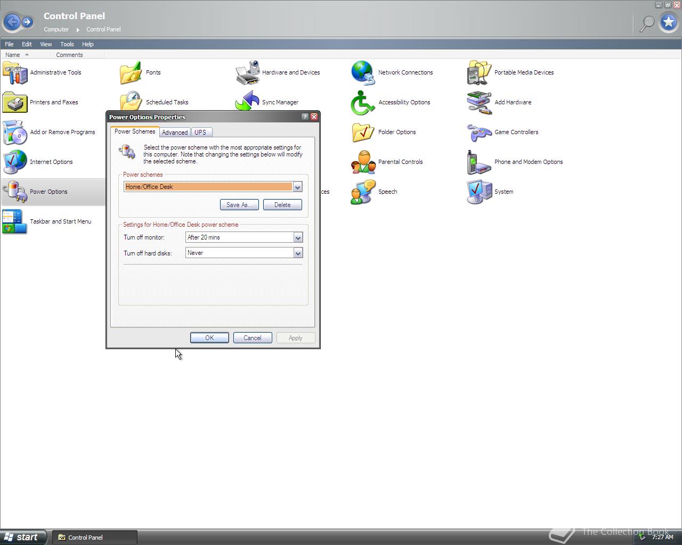Close the Power Options Properties dialog
Screen dimensions: 682x545
pos(314,117)
